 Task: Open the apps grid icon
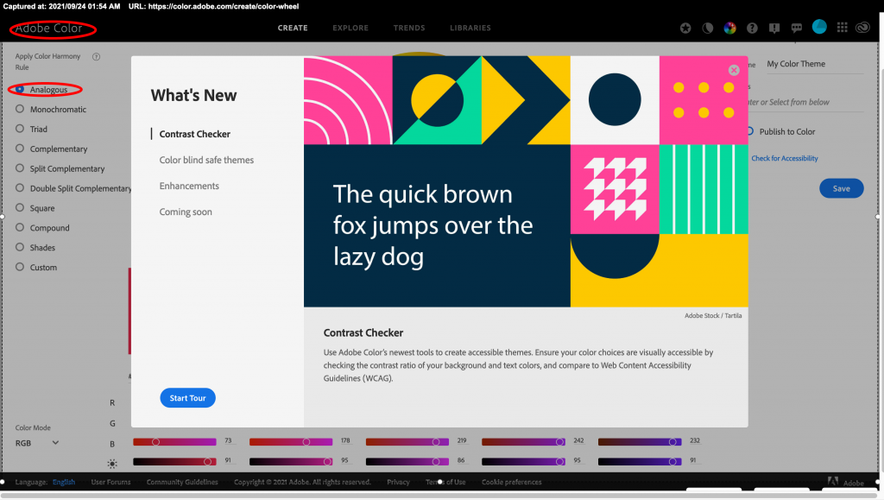(x=843, y=28)
